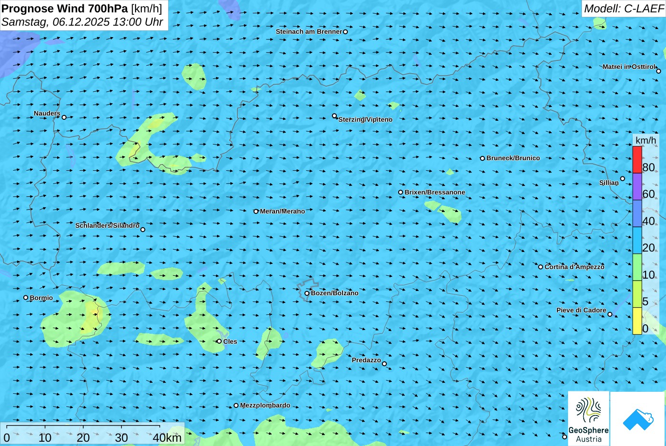Select the Cortina d'Ampezzo marker dot

pyautogui.click(x=540, y=267)
